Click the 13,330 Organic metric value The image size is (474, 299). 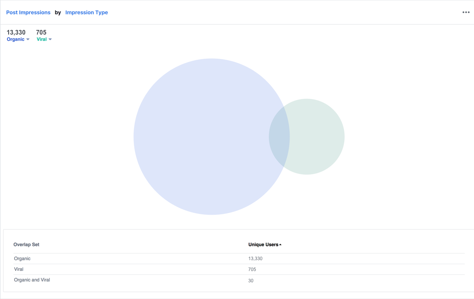tap(16, 32)
